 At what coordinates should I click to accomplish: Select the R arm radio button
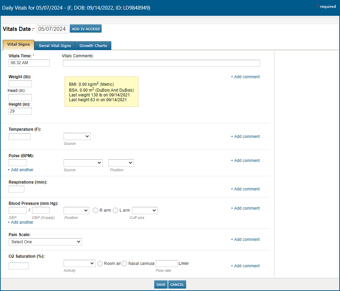point(95,210)
